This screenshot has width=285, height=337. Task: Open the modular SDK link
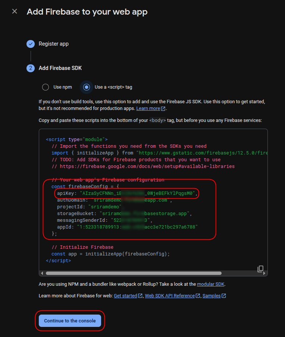211,284
